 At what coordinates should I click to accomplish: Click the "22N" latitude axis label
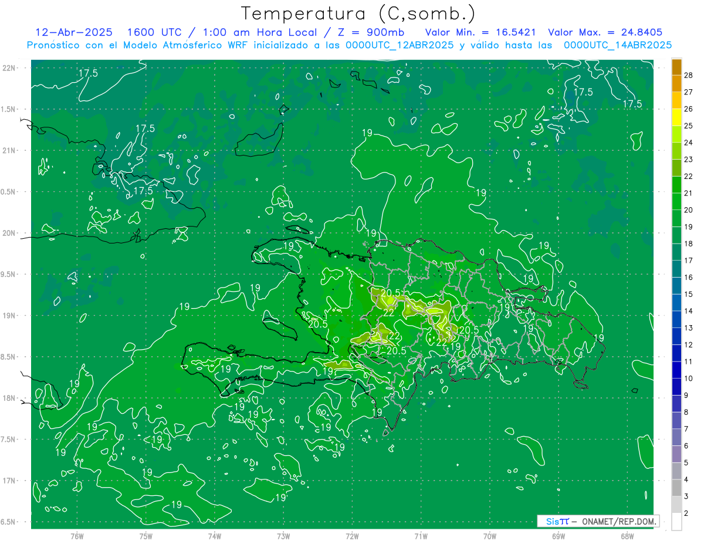click(x=9, y=68)
